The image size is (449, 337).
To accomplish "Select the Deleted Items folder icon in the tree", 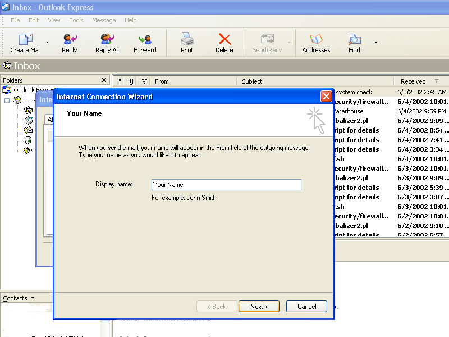I will click(x=28, y=140).
